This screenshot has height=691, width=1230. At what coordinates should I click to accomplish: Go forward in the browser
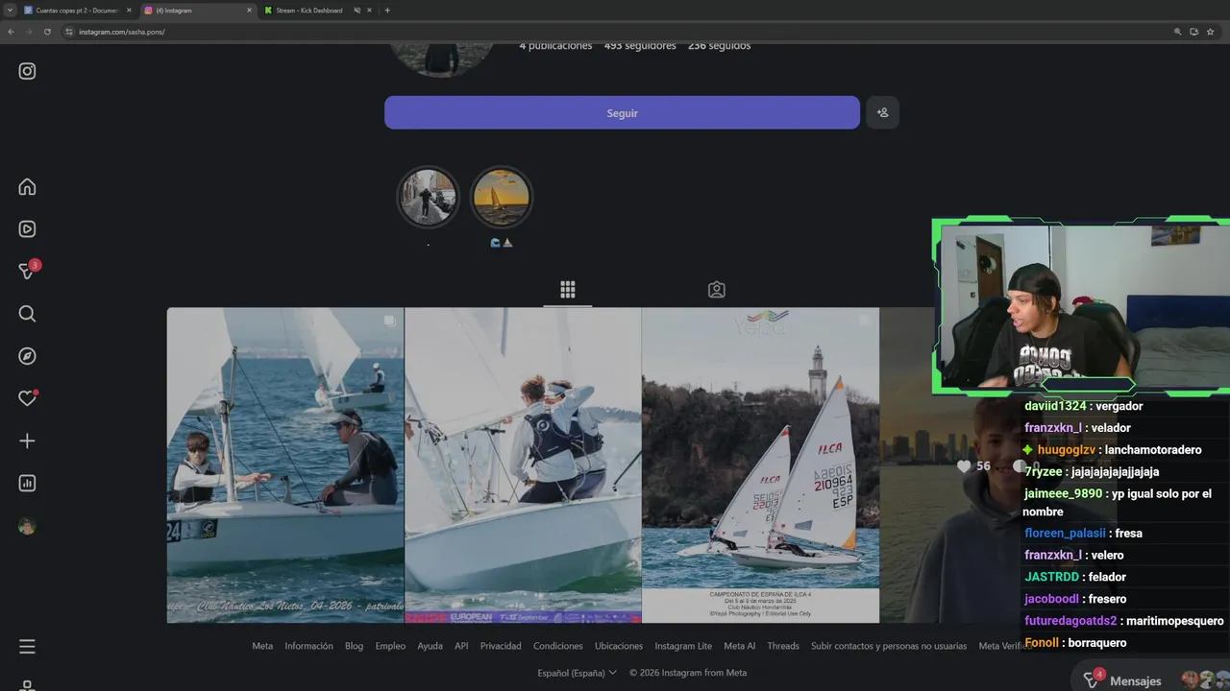click(29, 32)
